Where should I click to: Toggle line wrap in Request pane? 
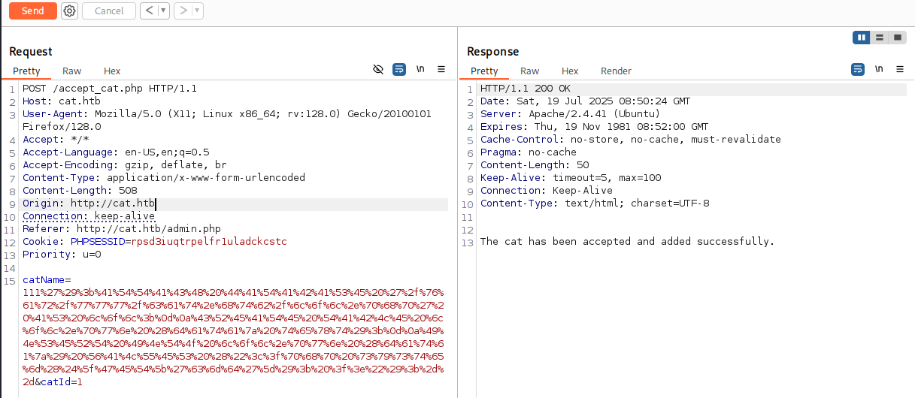[x=399, y=69]
